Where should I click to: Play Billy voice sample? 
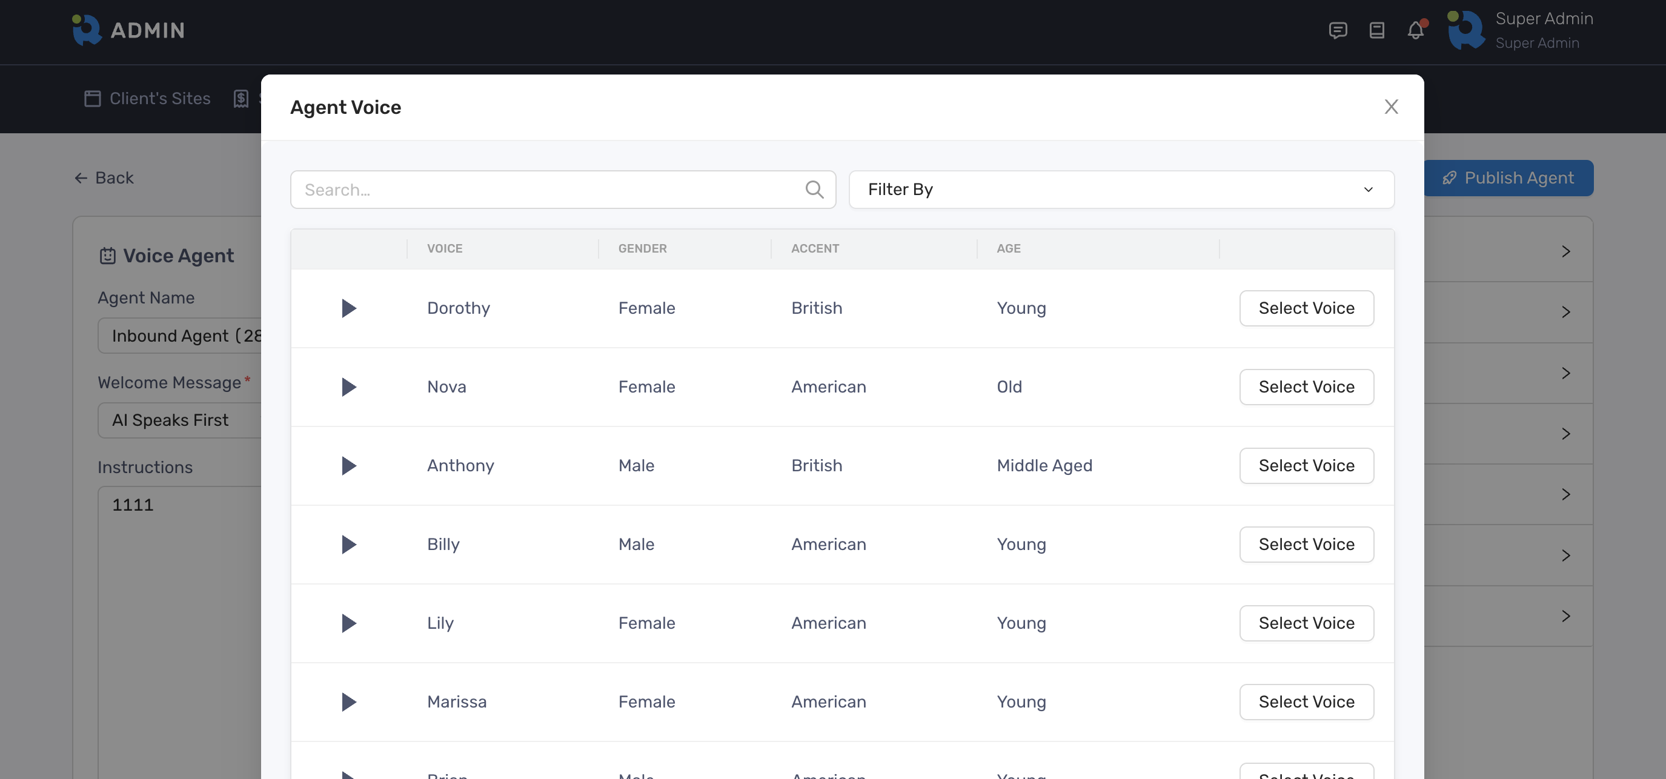(x=348, y=545)
